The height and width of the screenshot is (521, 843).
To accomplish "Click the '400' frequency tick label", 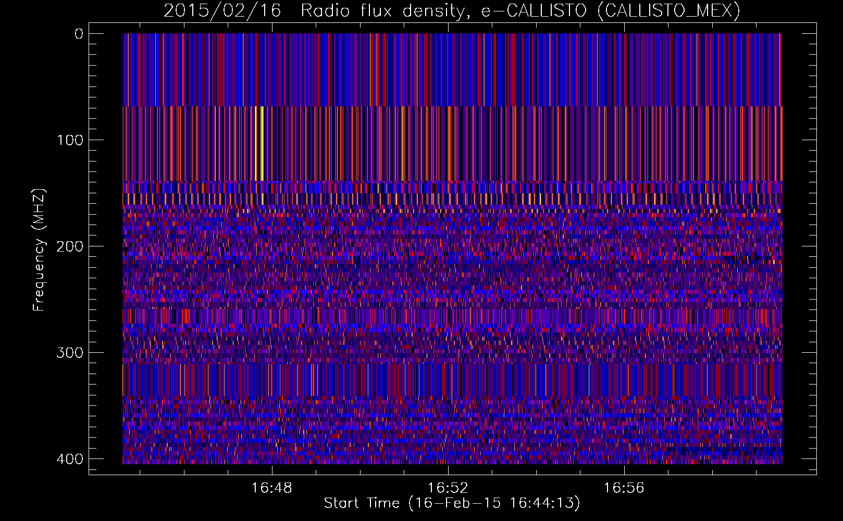I will coord(69,459).
